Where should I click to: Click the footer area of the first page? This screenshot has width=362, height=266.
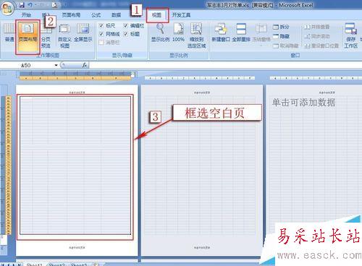(77, 247)
